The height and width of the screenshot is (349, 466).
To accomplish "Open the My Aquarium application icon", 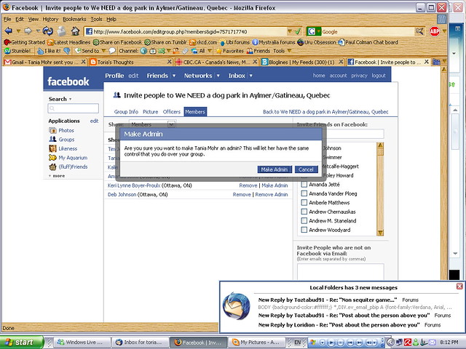I will pyautogui.click(x=52, y=158).
